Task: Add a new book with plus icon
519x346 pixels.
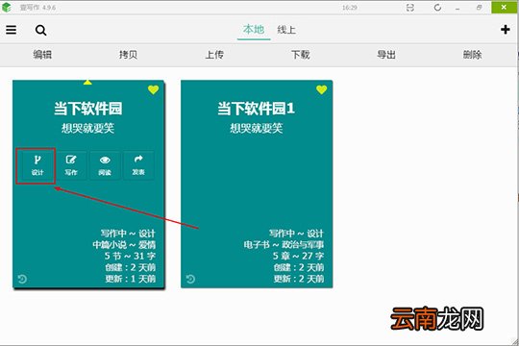Action: [506, 30]
